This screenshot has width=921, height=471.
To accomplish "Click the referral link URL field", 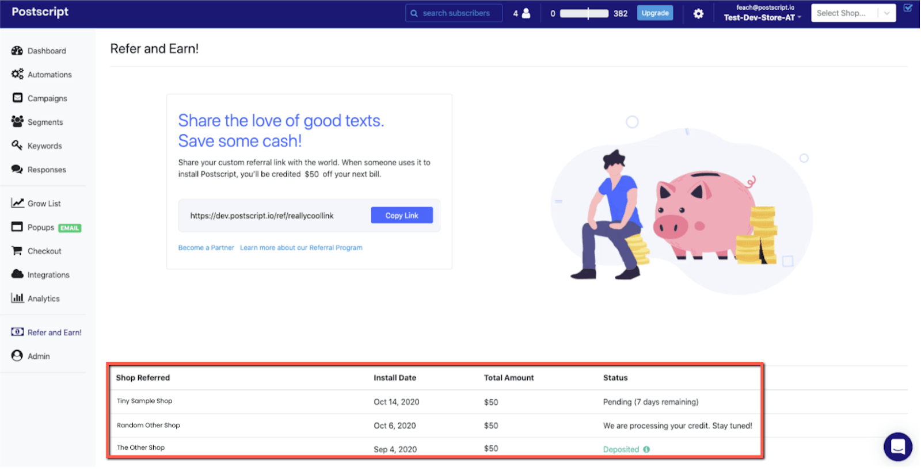I will coord(262,216).
